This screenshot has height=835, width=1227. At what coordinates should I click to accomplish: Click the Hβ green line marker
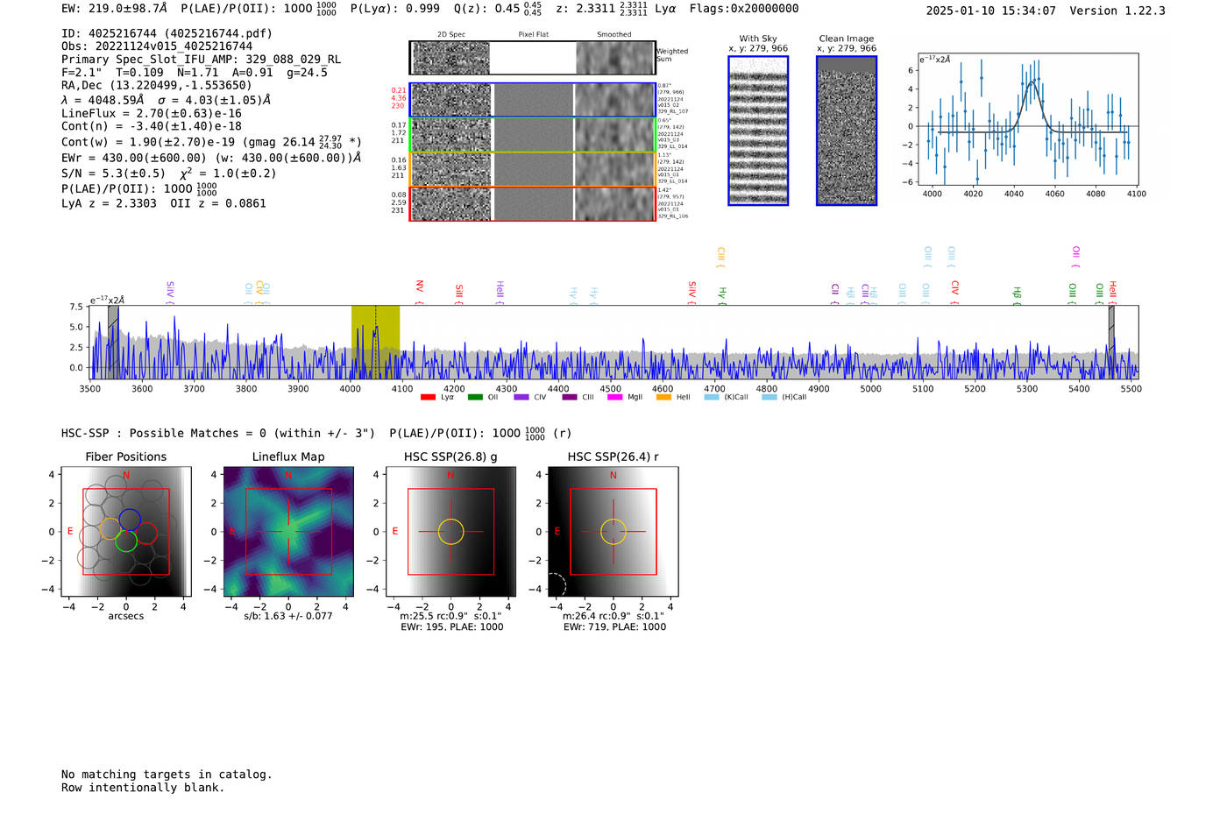point(1018,294)
